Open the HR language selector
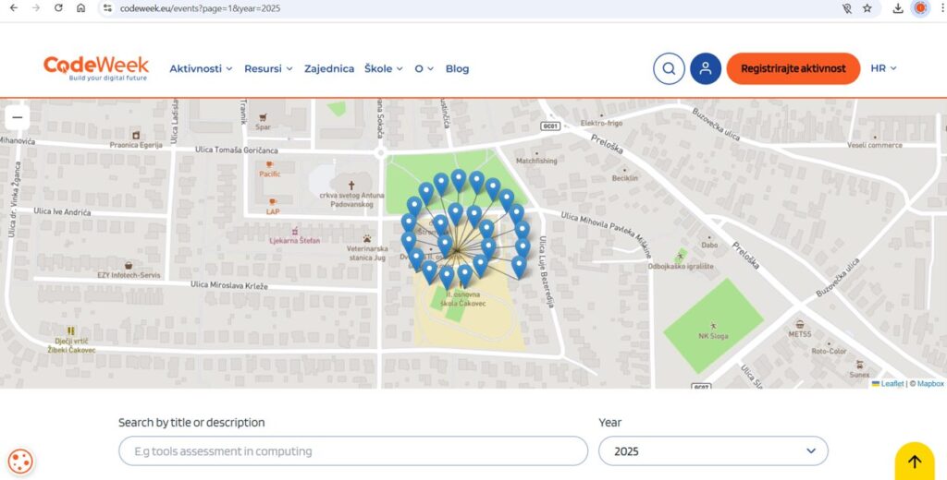This screenshot has height=480, width=947. coord(883,68)
